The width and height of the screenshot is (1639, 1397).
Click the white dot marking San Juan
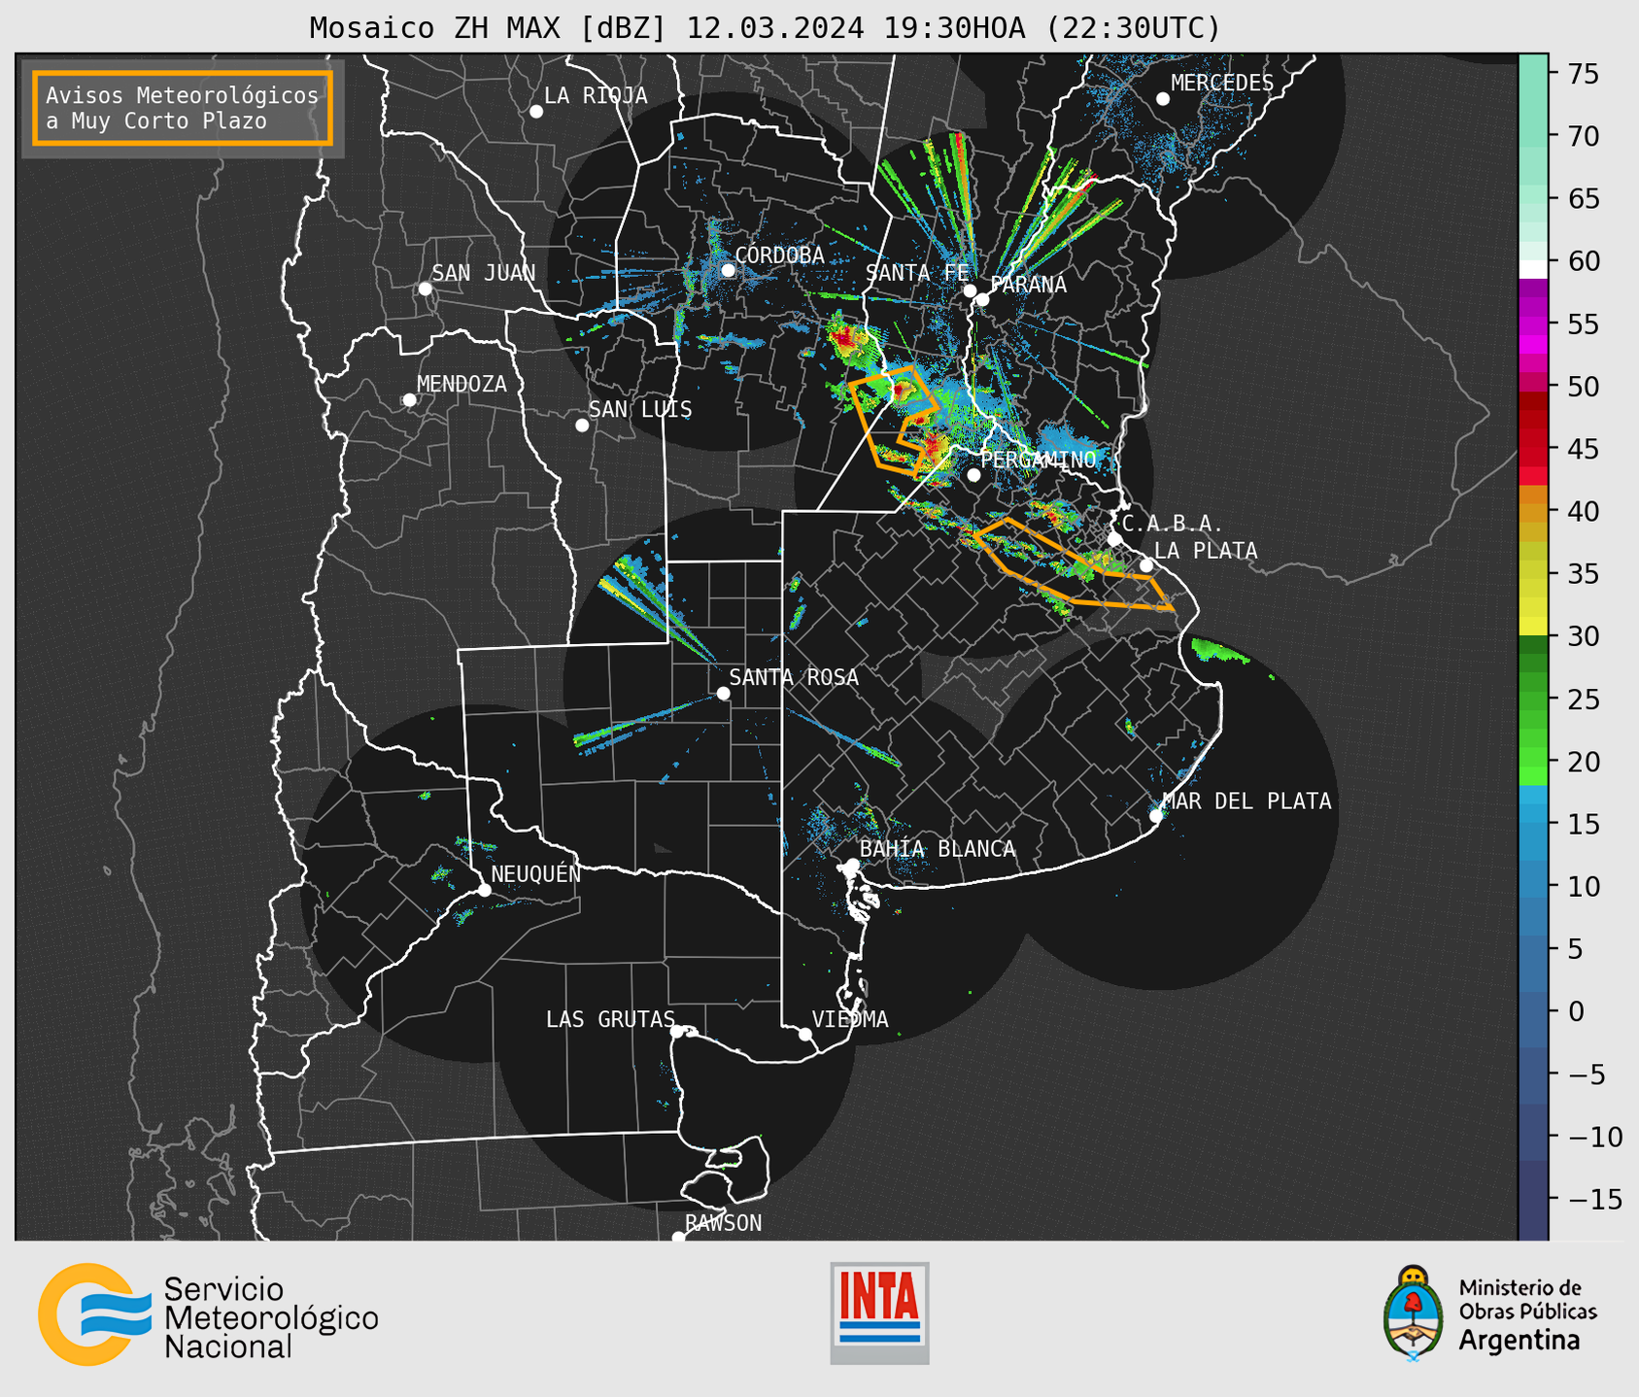click(425, 289)
